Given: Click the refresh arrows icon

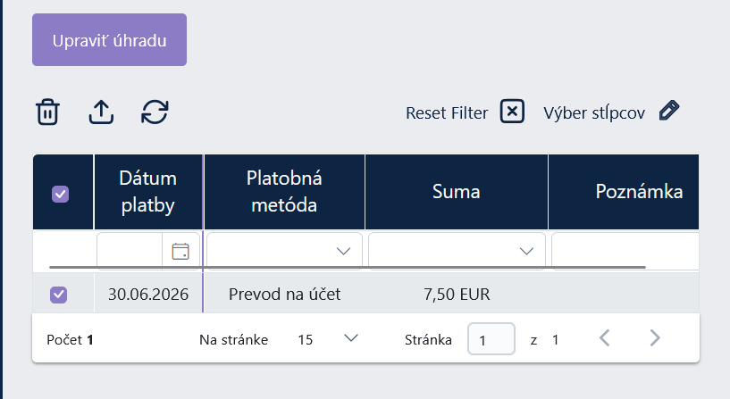Looking at the screenshot, I should 155,112.
